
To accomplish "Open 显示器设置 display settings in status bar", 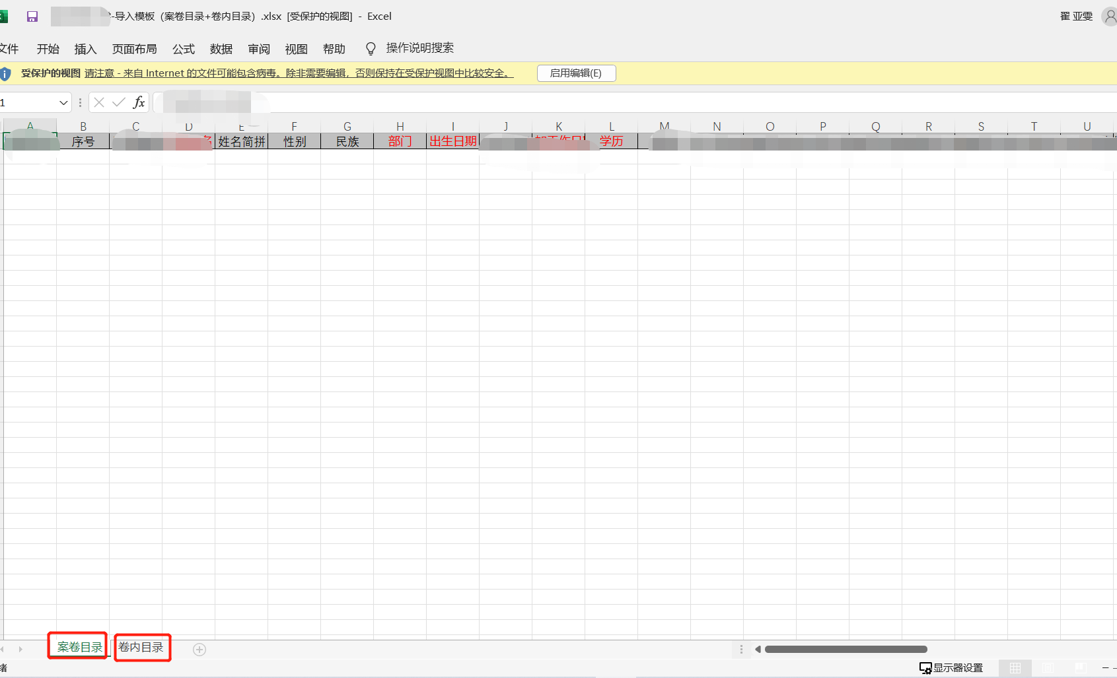I will point(951,668).
